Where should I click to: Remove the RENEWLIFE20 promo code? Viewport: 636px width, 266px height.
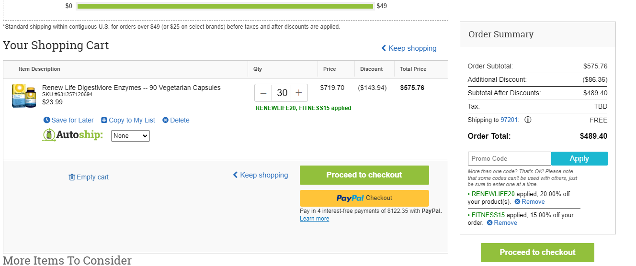tap(530, 202)
